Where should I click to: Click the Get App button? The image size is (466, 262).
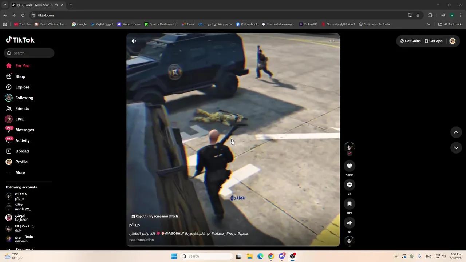(x=433, y=41)
